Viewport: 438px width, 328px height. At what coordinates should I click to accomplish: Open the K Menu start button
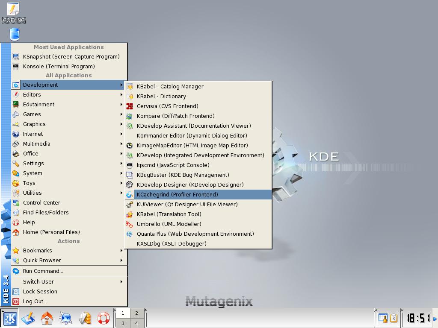click(10, 318)
